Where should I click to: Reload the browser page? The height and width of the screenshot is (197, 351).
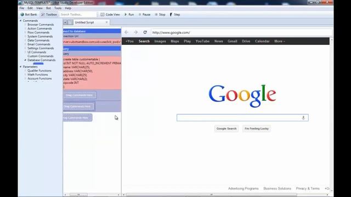(145, 32)
